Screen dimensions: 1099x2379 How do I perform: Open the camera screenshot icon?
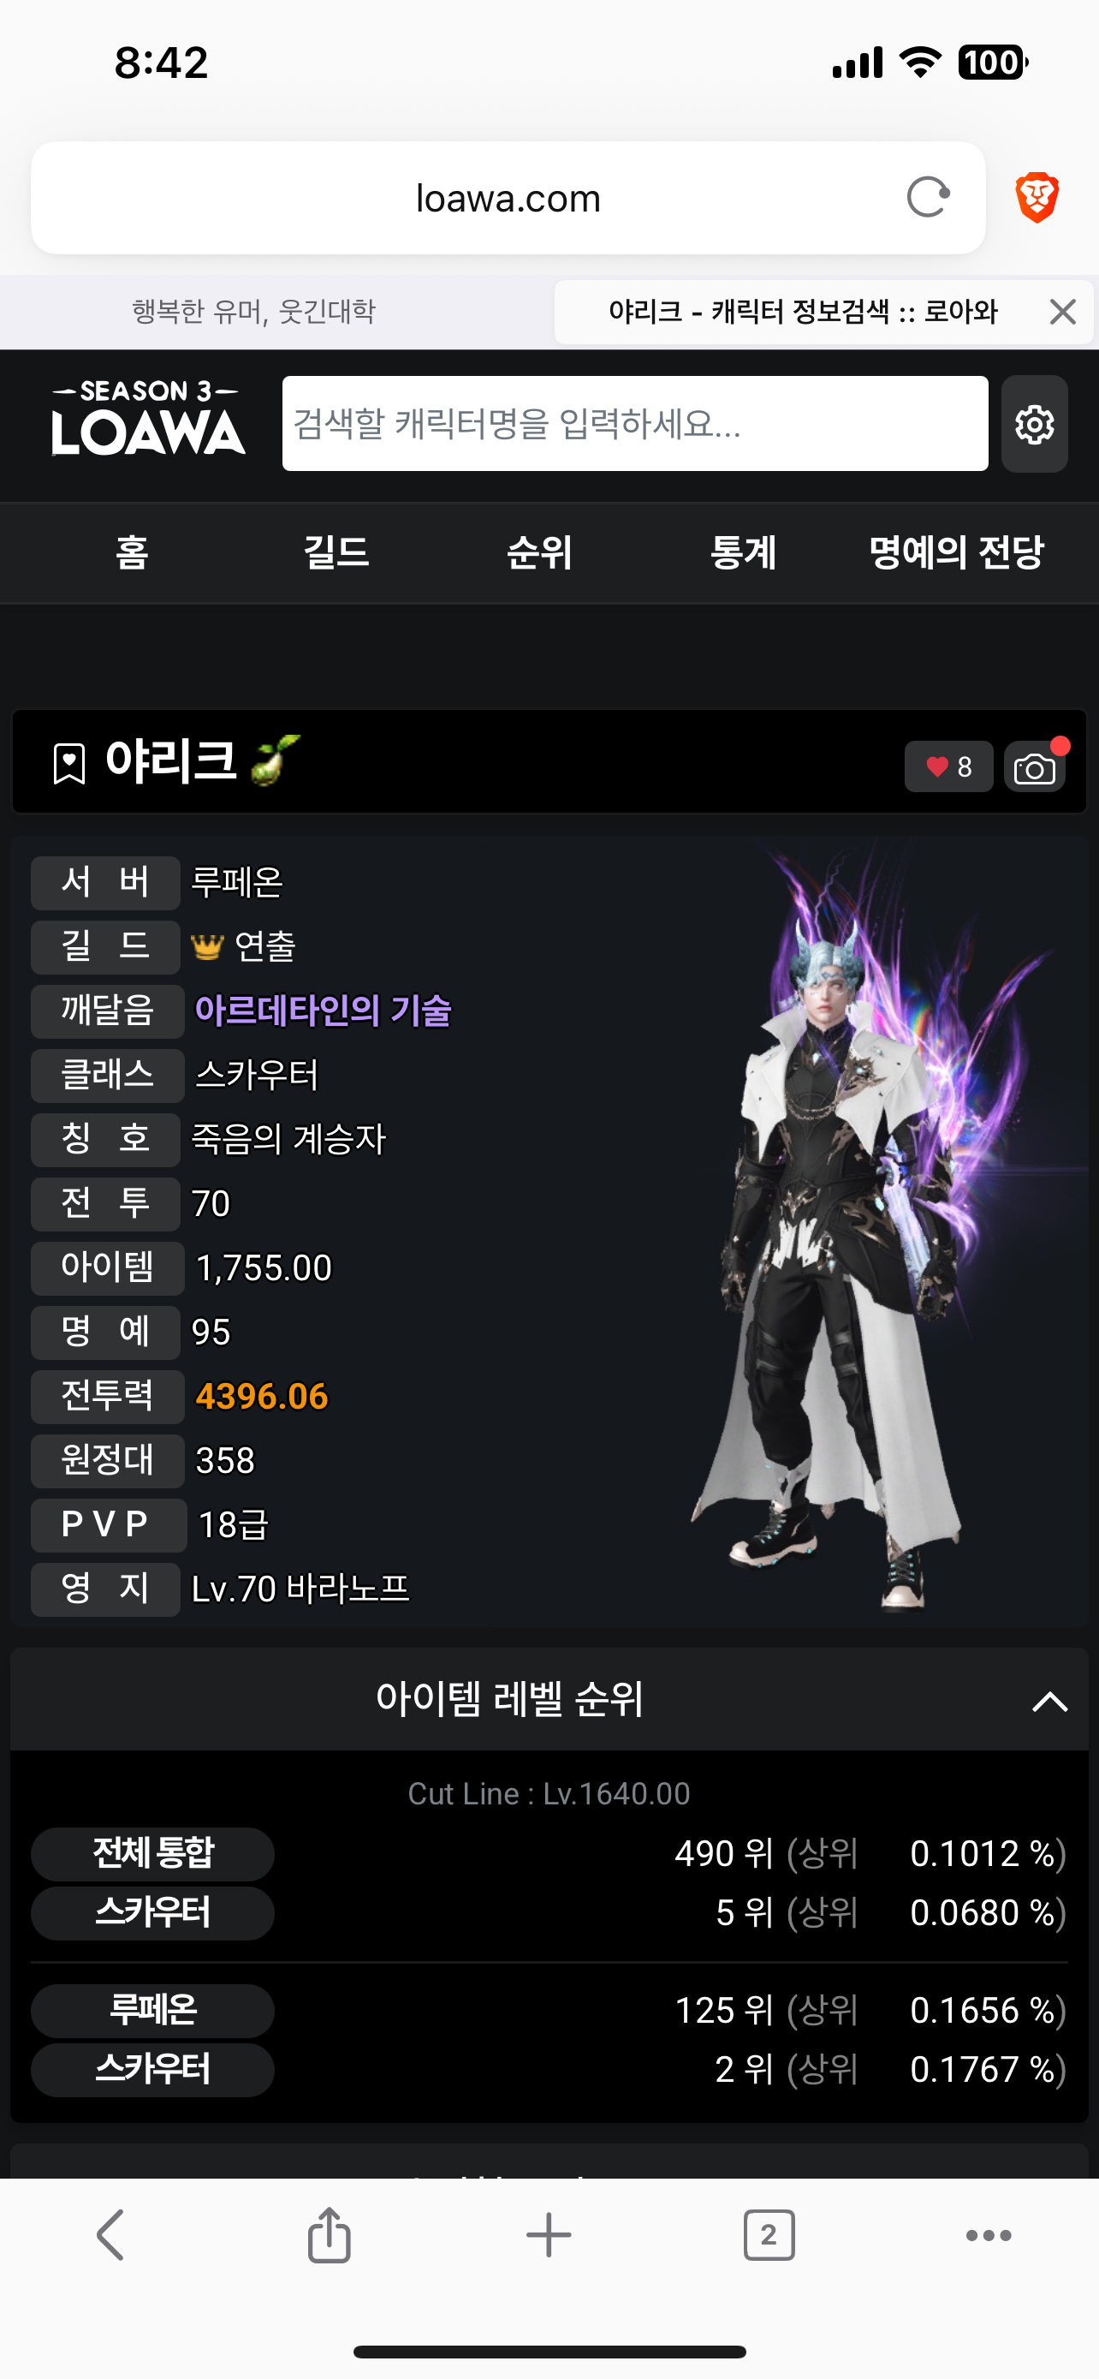pyautogui.click(x=1035, y=767)
